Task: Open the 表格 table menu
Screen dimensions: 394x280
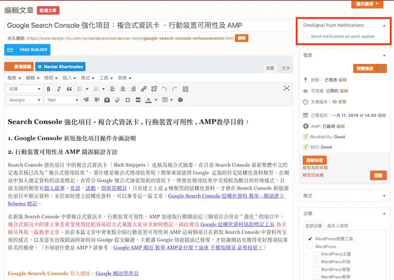Action: [124, 78]
